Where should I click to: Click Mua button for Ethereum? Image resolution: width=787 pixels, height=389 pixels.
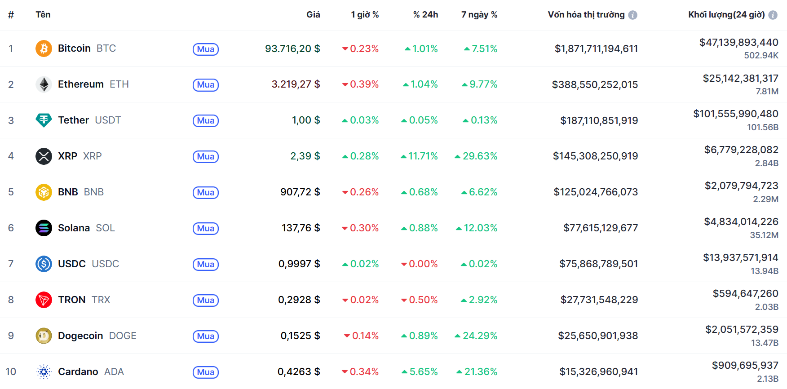pyautogui.click(x=206, y=85)
